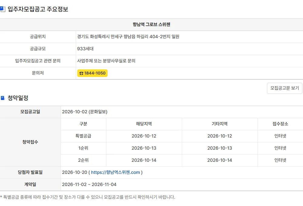
Task: Click the 입주자모집공고 관련 문의 label
Action: point(38,61)
